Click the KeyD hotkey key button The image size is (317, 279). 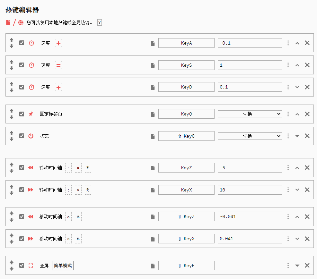coord(186,87)
